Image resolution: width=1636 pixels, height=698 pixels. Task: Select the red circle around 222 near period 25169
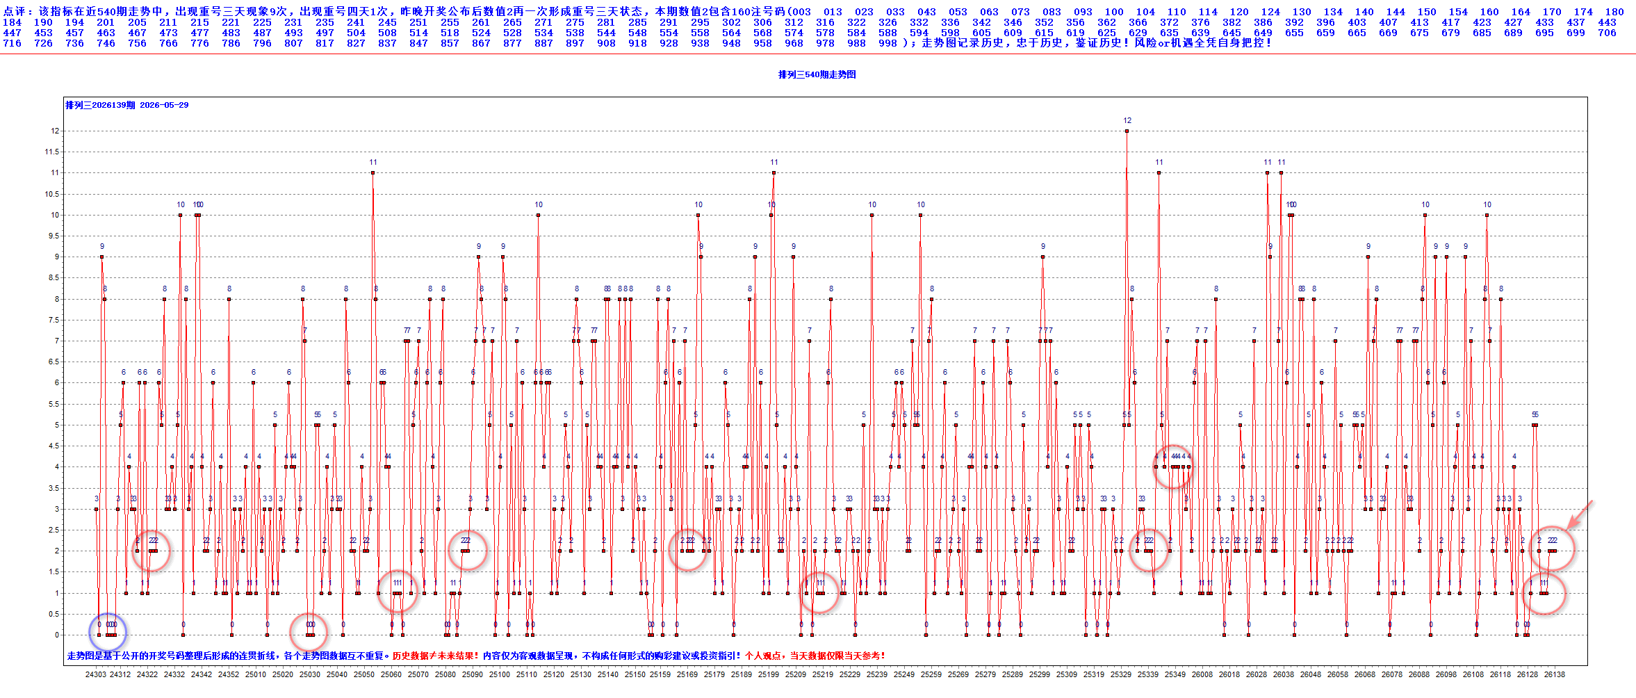(x=688, y=550)
